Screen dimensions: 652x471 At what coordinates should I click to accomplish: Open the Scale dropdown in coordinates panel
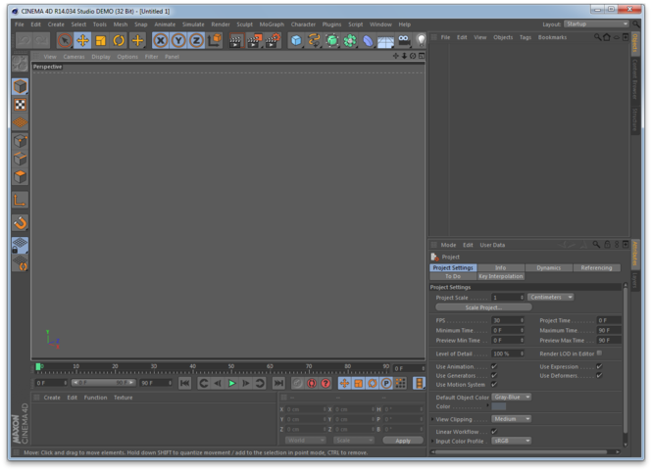(353, 440)
